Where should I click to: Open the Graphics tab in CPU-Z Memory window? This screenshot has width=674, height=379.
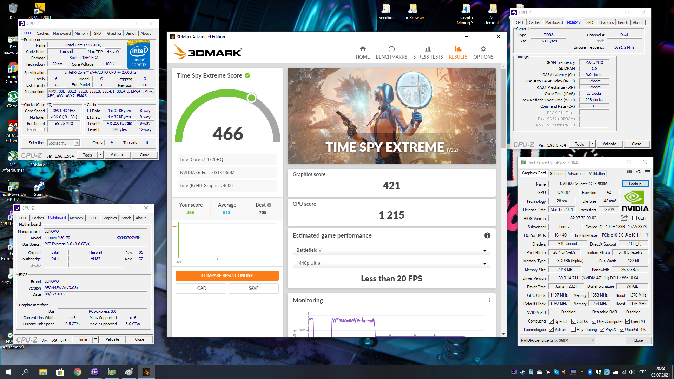606,22
